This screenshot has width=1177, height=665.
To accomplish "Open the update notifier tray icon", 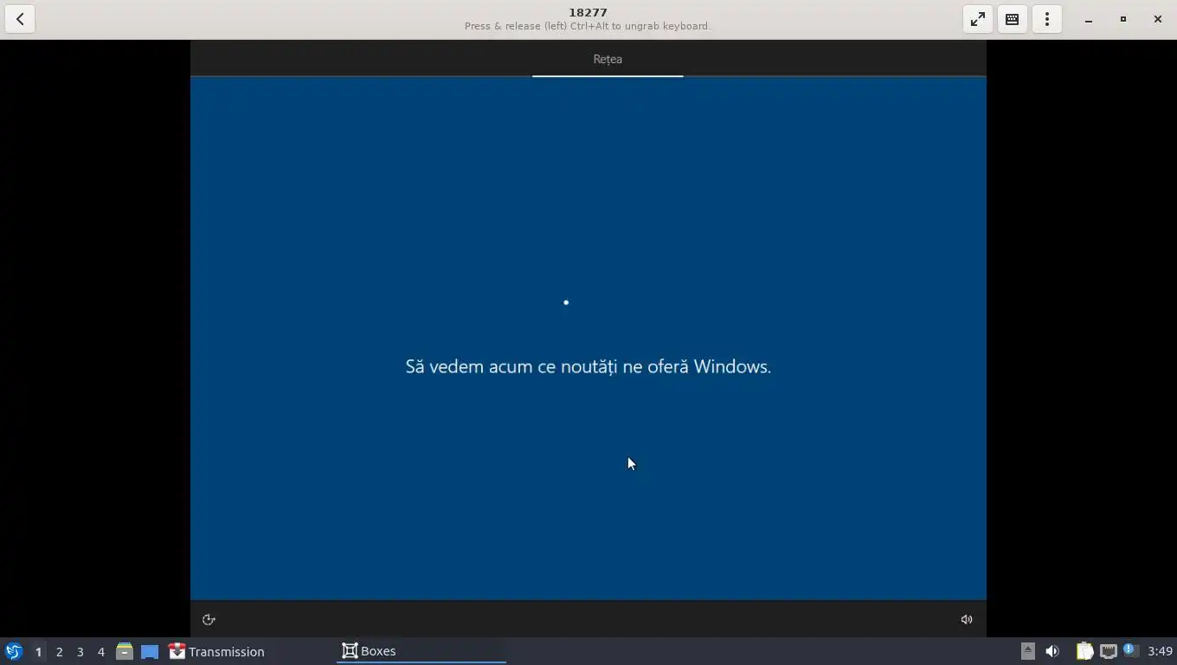I will [x=1130, y=651].
